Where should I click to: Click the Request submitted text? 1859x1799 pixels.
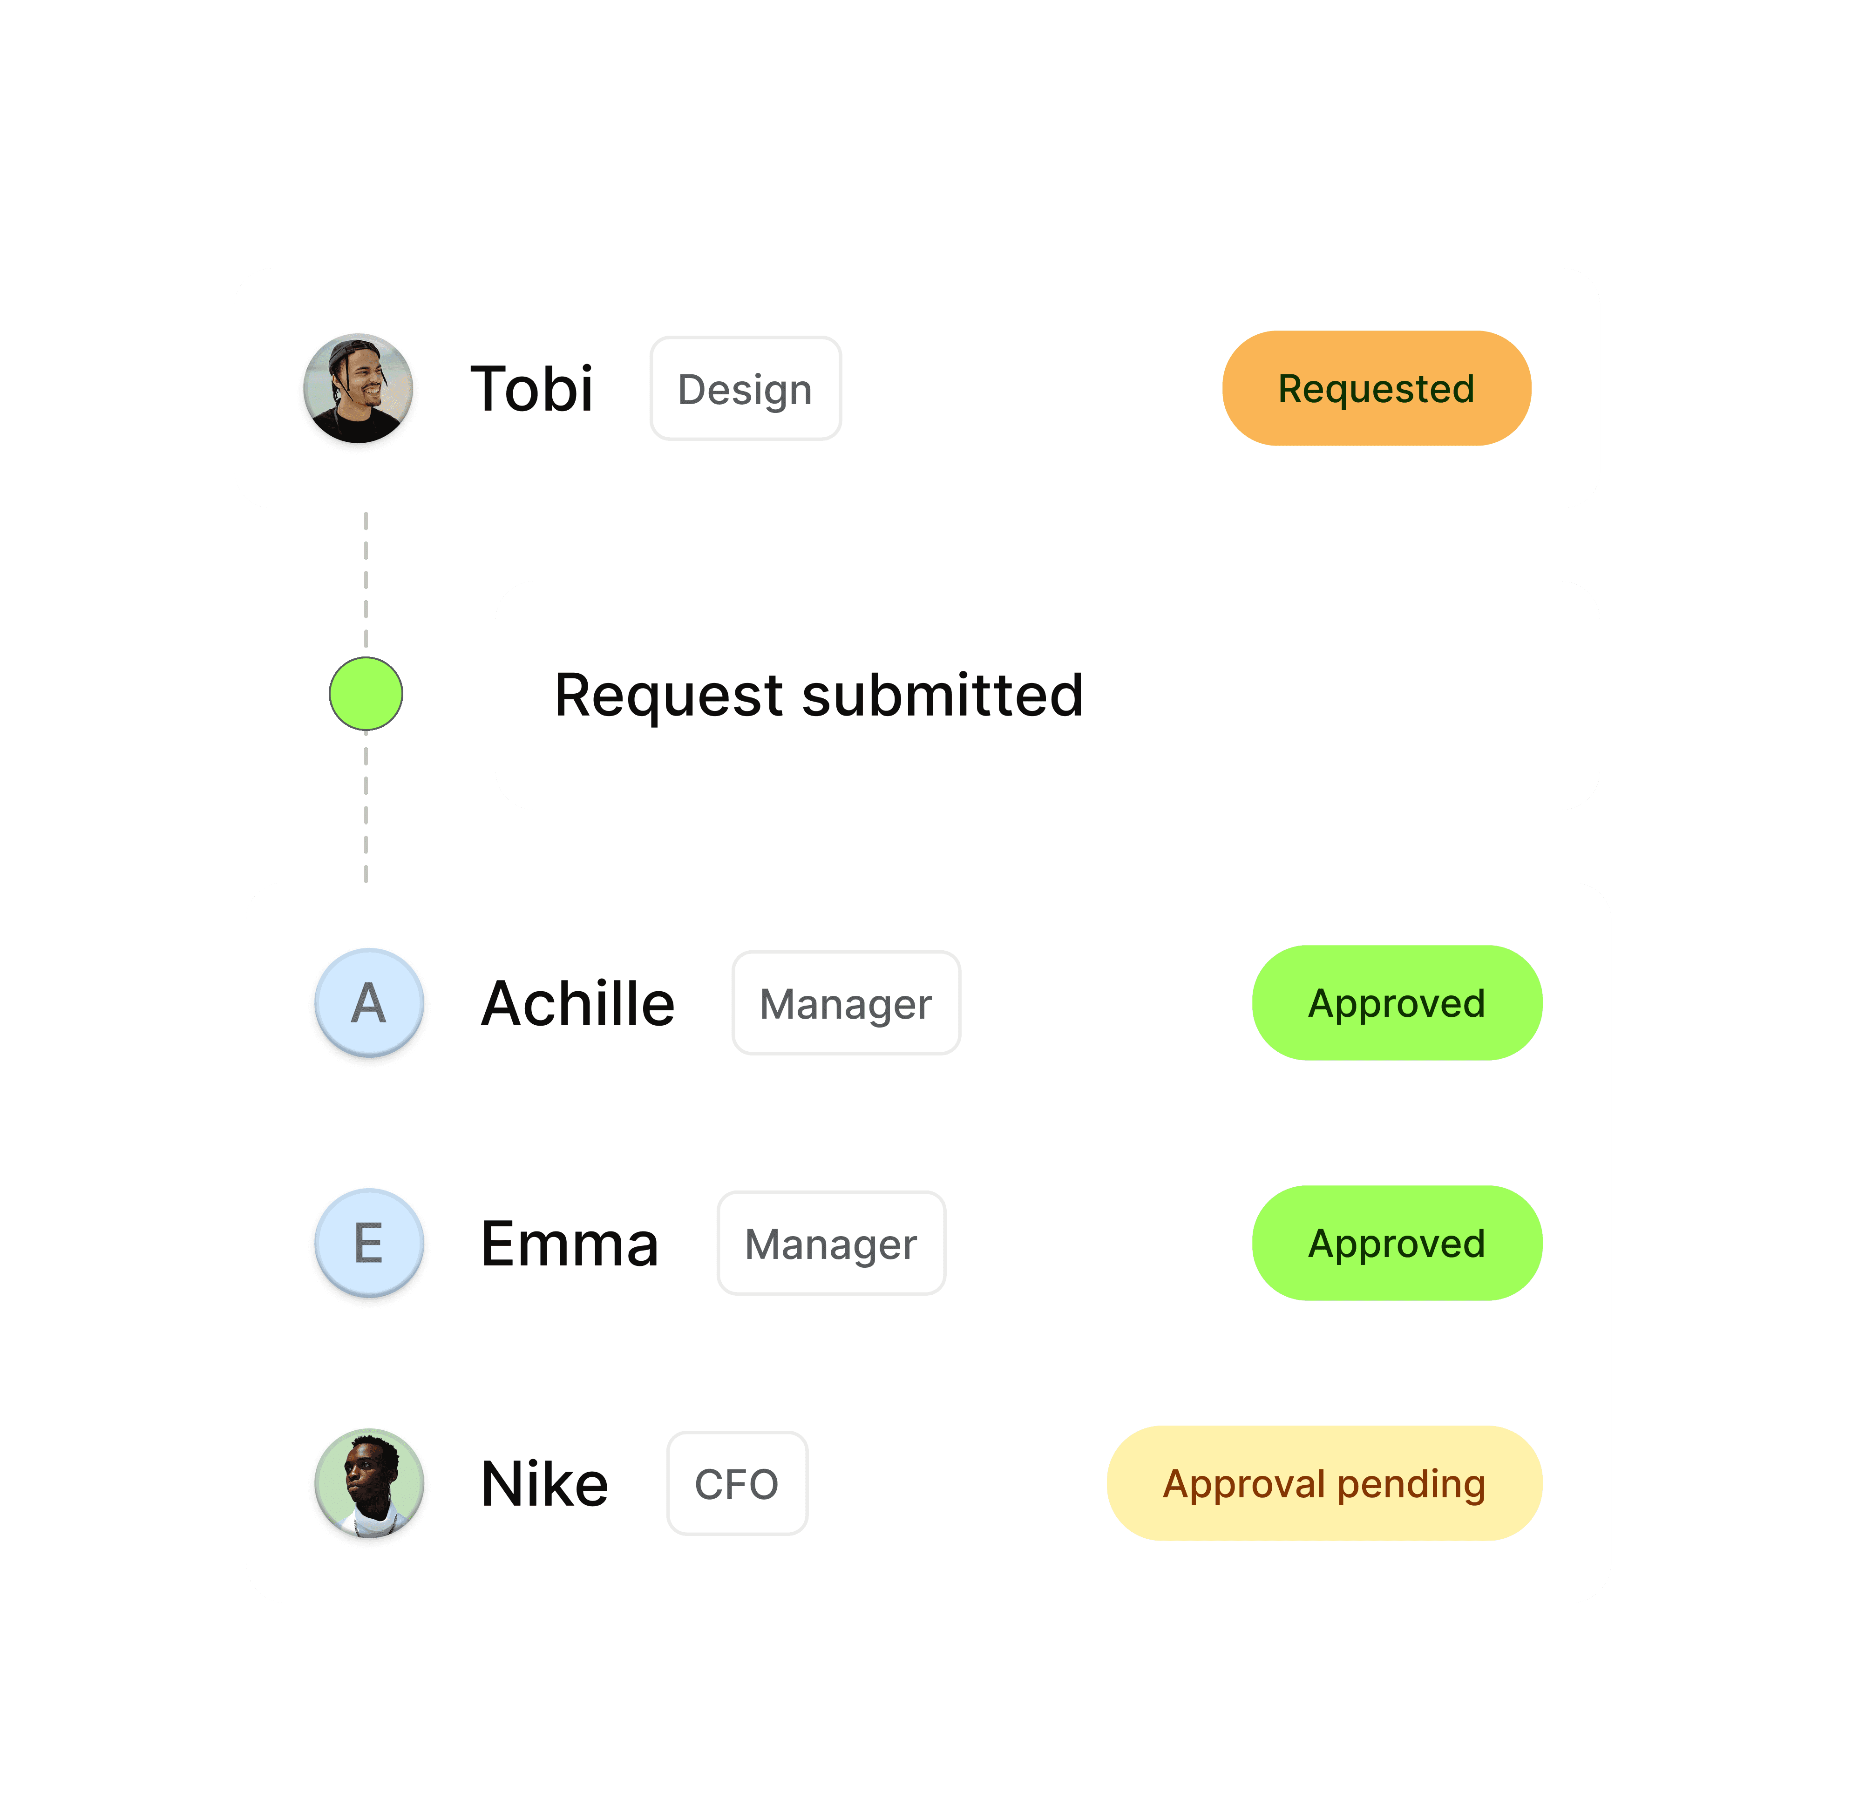pyautogui.click(x=819, y=695)
